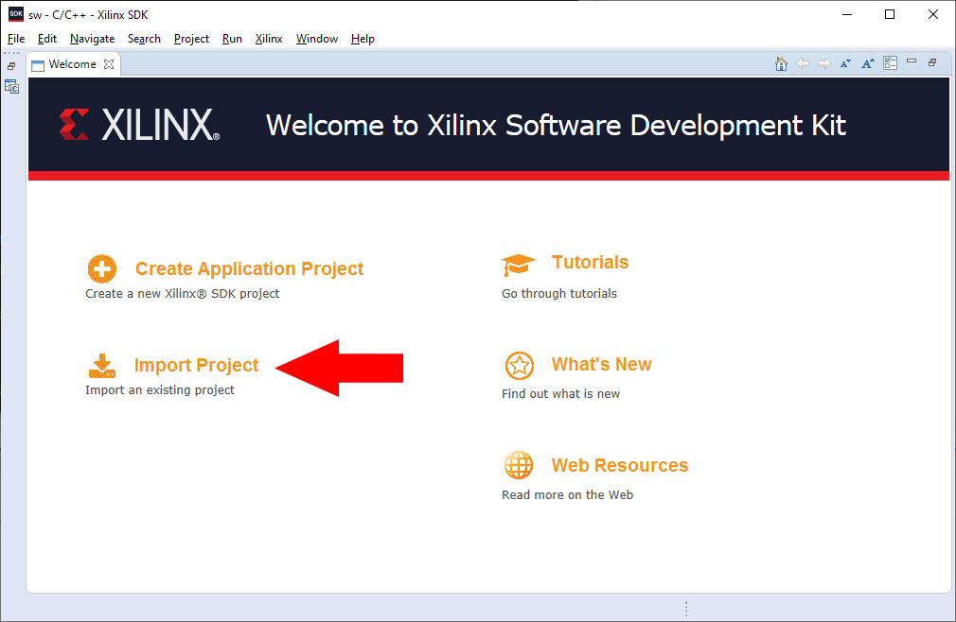Open the Edit menu
The width and height of the screenshot is (956, 622).
click(x=47, y=39)
